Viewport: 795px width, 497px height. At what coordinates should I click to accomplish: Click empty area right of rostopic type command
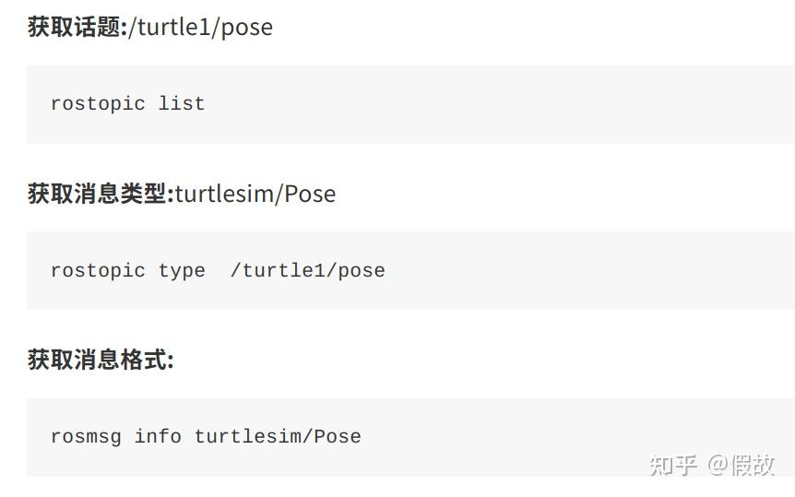pyautogui.click(x=590, y=270)
